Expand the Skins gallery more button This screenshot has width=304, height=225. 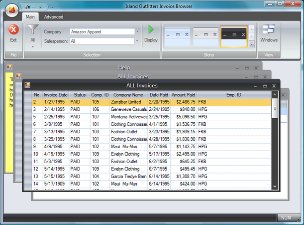252,44
